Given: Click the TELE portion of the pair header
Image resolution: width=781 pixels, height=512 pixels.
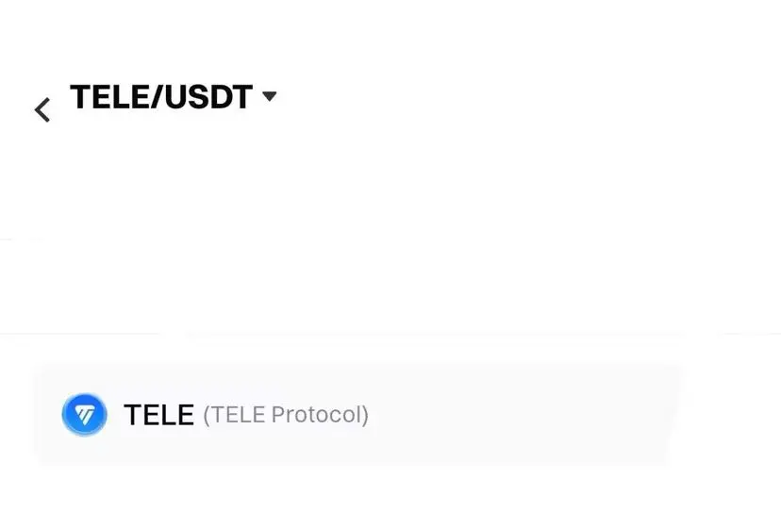Looking at the screenshot, I should pyautogui.click(x=109, y=96).
